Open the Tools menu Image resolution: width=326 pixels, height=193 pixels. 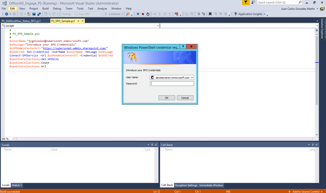(x=80, y=9)
